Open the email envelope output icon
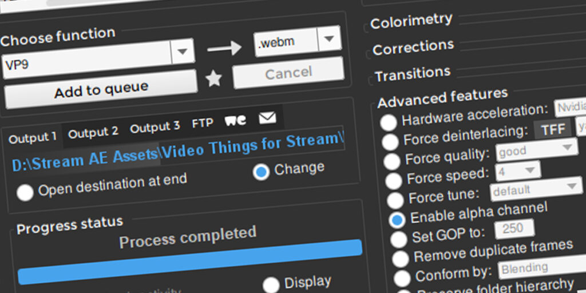Viewport: 586px width, 293px height. (x=268, y=118)
